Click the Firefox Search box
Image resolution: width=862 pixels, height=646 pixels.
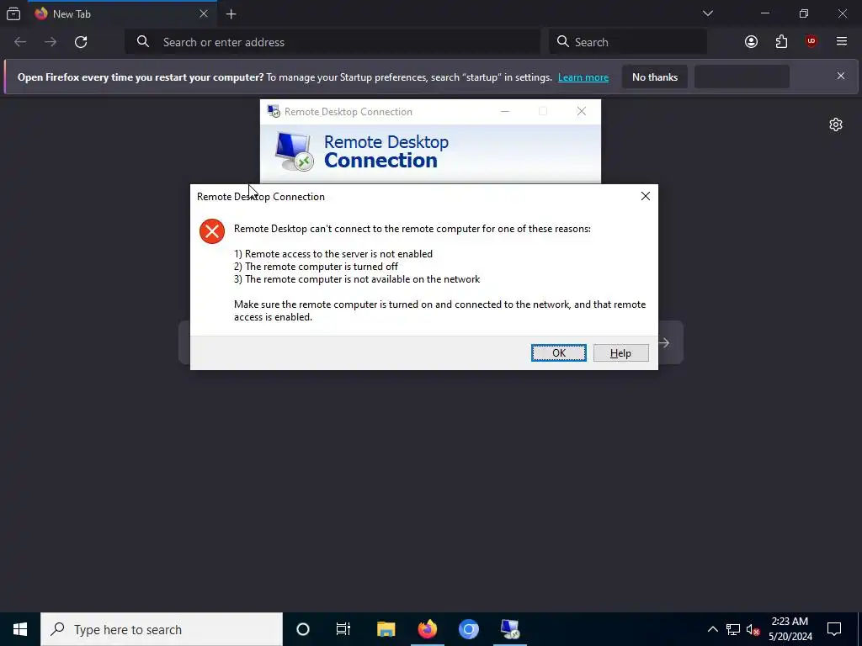click(628, 42)
